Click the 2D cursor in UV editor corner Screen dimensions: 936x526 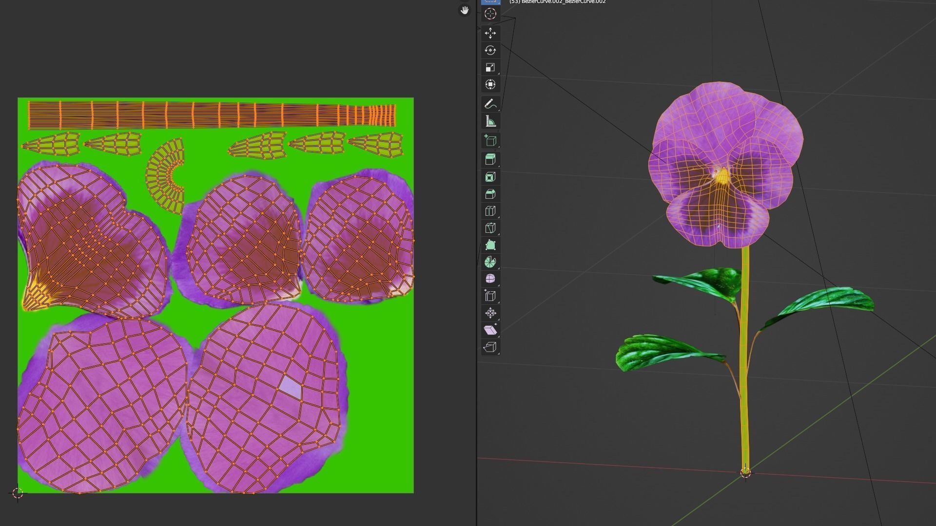pos(18,493)
